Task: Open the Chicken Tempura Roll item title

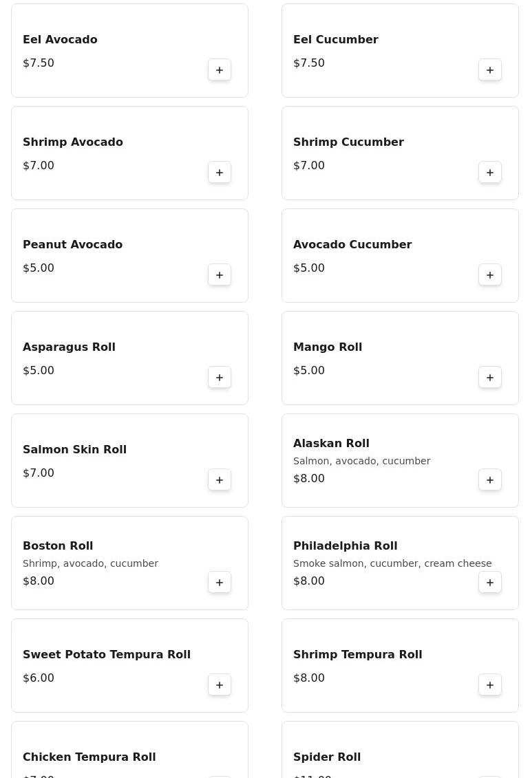Action: point(89,757)
